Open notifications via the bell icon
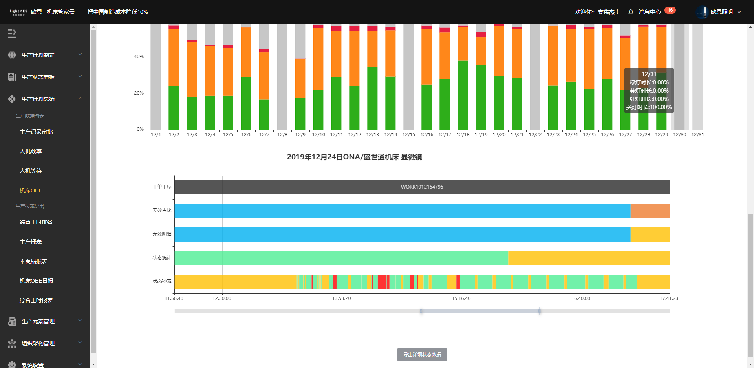The image size is (754, 368). [631, 12]
